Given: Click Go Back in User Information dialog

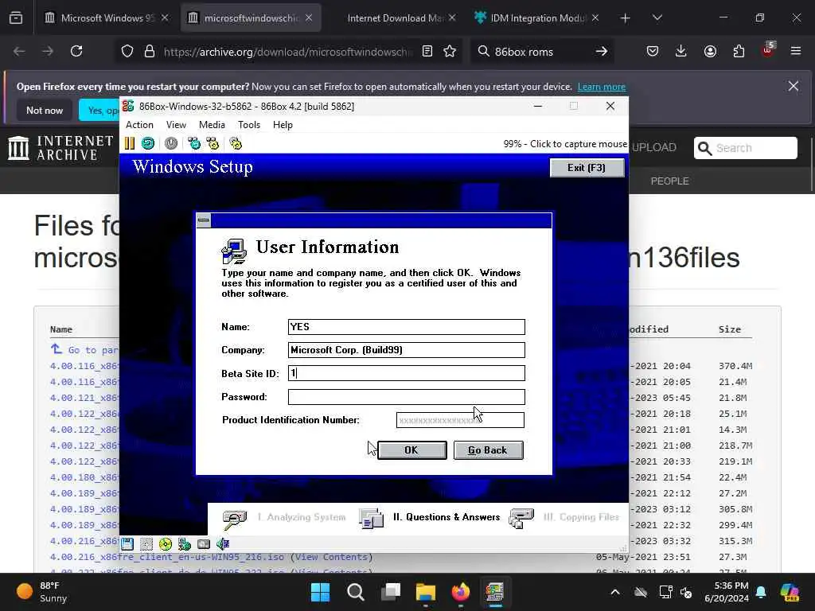Looking at the screenshot, I should tap(488, 450).
